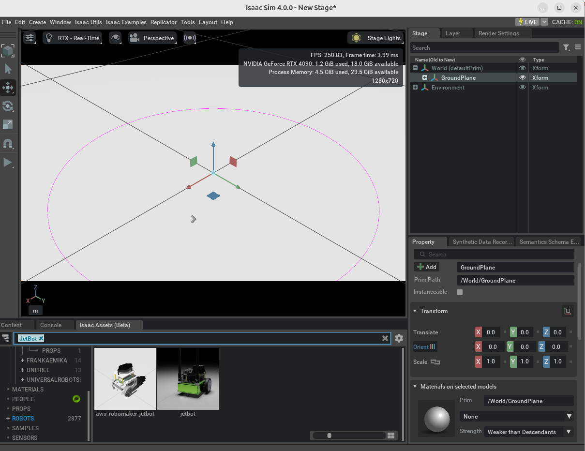Select the aws_robomaker_jetbot thumbnail
The image size is (585, 451).
pos(125,379)
